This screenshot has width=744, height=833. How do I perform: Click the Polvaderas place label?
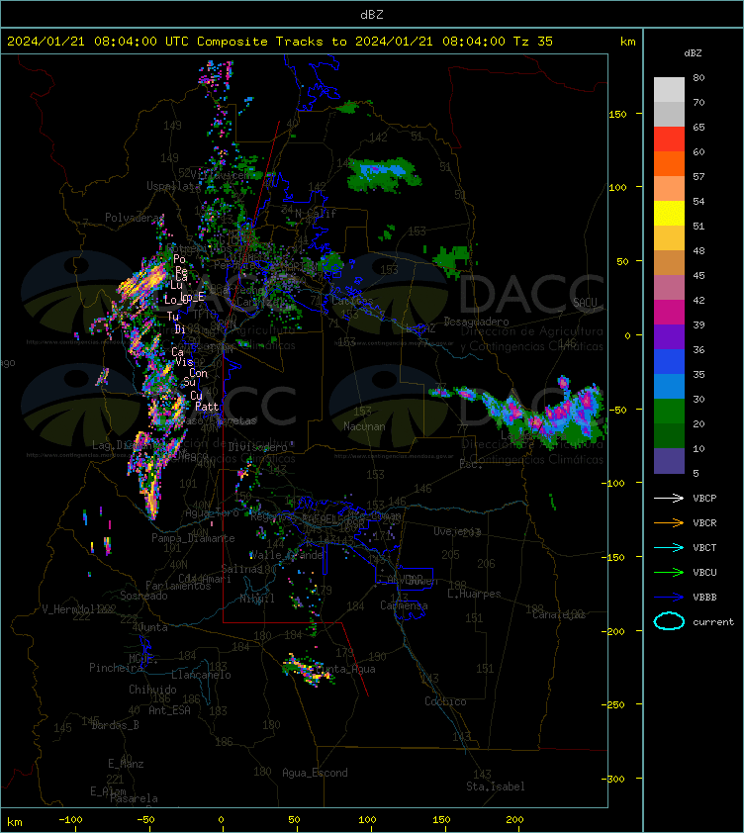(134, 218)
